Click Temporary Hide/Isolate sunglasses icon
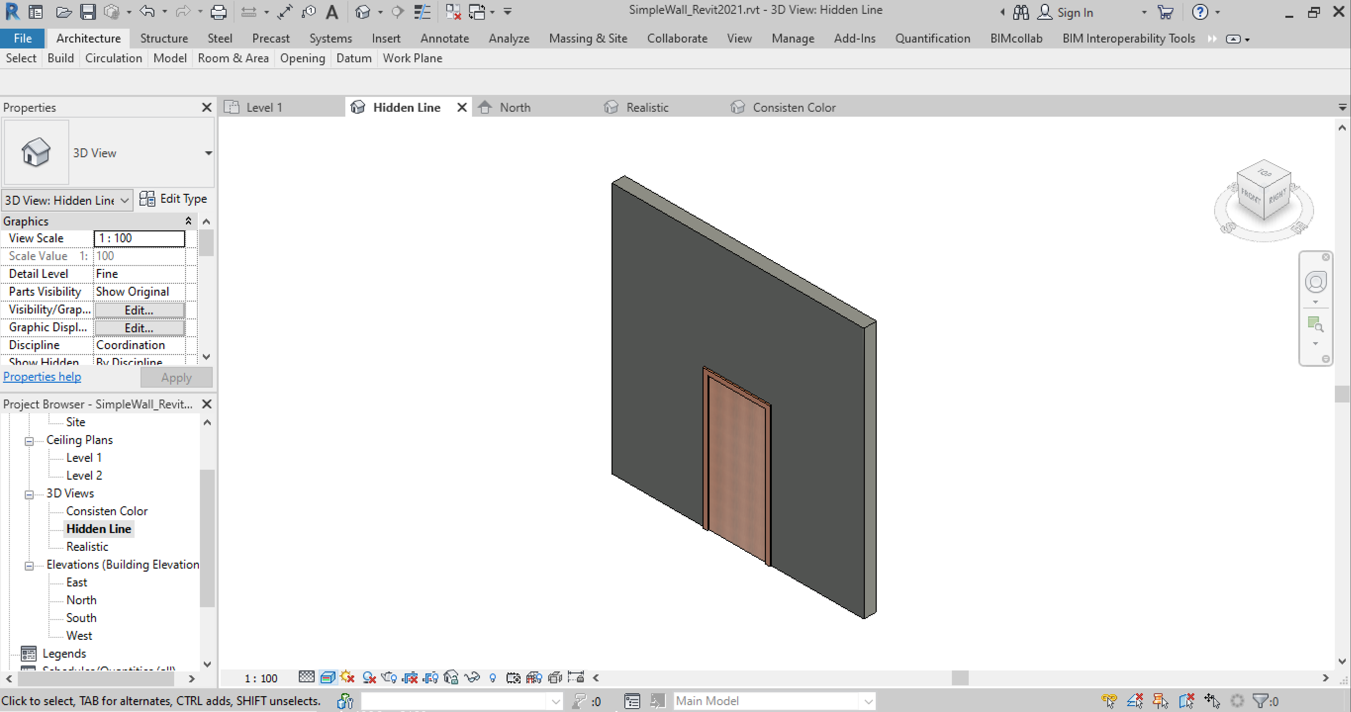The width and height of the screenshot is (1351, 712). click(471, 677)
